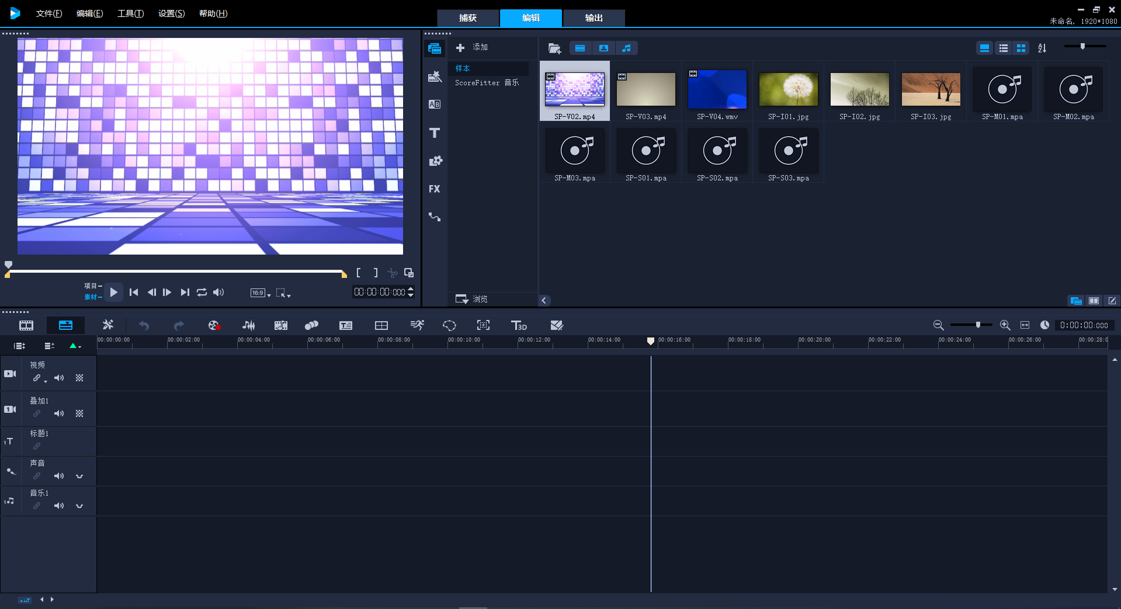Open the Mask Creator tool icon
Image resolution: width=1121 pixels, height=609 pixels.
coord(449,325)
